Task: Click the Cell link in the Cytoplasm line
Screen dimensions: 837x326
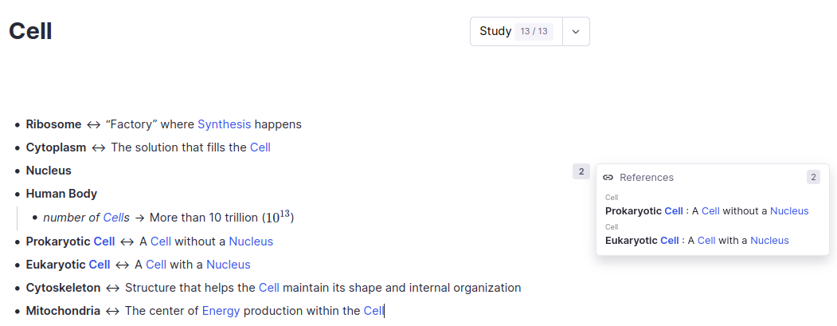Action: click(260, 147)
